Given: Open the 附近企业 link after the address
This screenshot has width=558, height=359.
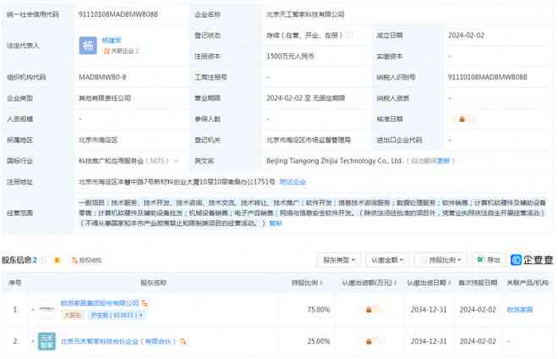Looking at the screenshot, I should pyautogui.click(x=293, y=182).
